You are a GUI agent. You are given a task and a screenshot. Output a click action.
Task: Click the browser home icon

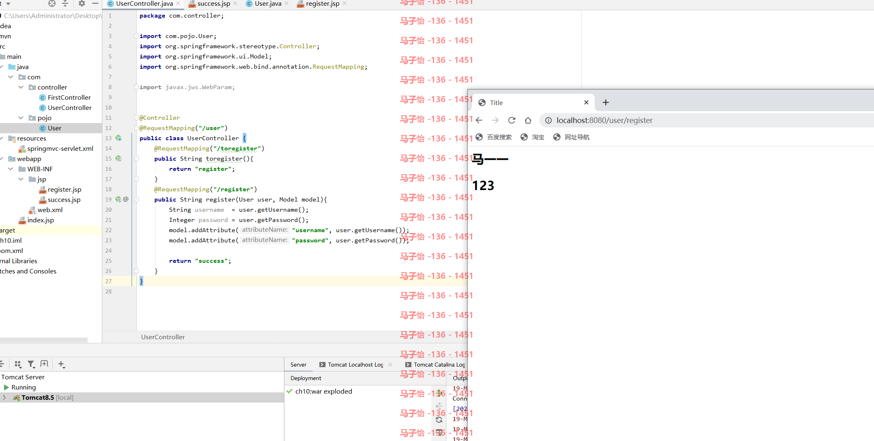[528, 120]
